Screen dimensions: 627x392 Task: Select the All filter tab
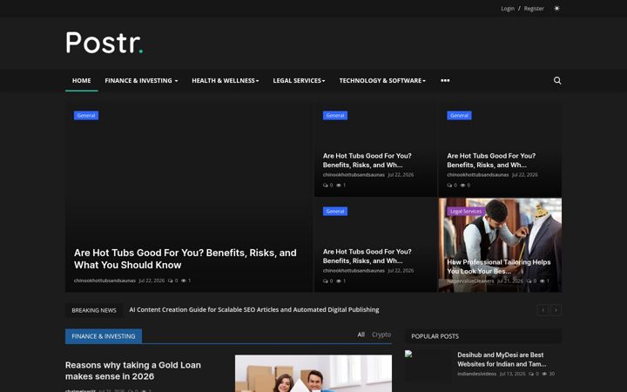coord(361,335)
